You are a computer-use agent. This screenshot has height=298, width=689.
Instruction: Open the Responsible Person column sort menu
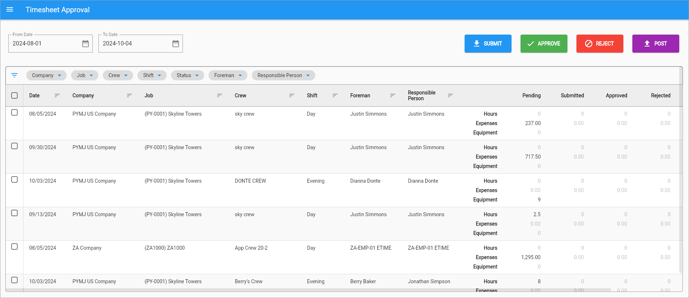coord(451,95)
